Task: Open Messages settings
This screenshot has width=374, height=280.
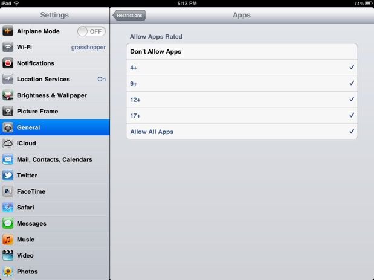Action: [x=55, y=223]
